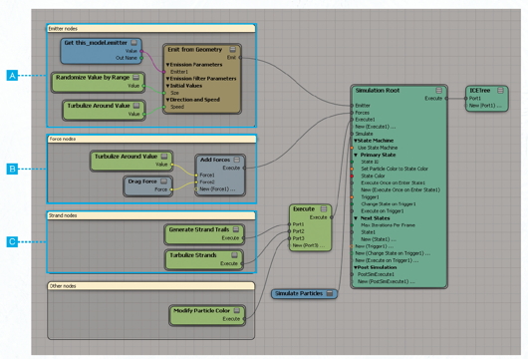Select the Speed input port
The image size is (528, 359).
click(164, 107)
